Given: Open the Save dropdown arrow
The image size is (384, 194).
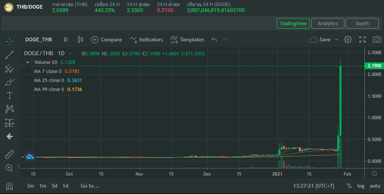Looking at the screenshot, I should tap(336, 40).
